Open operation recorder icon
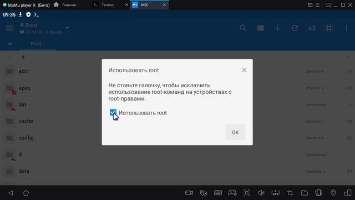This screenshot has height=200, width=355. [x=204, y=193]
